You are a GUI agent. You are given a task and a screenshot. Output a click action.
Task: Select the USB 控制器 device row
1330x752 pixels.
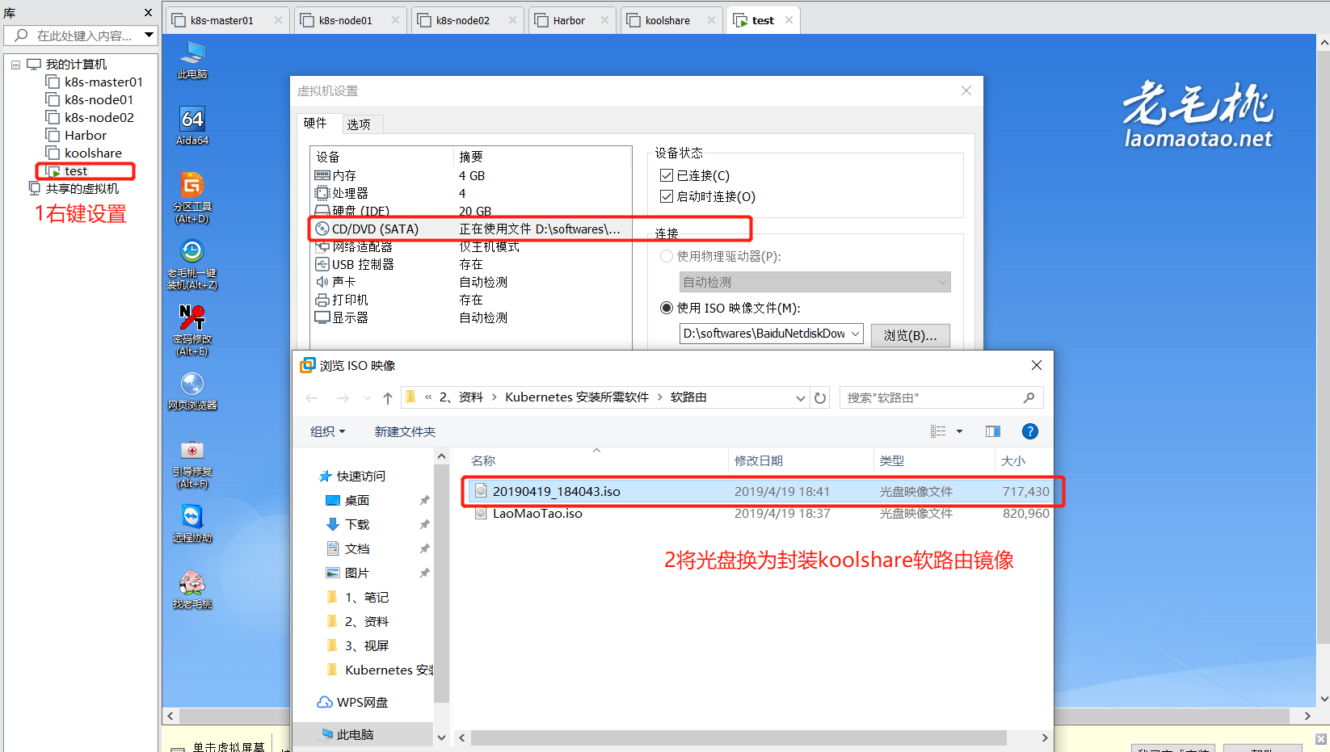(471, 264)
